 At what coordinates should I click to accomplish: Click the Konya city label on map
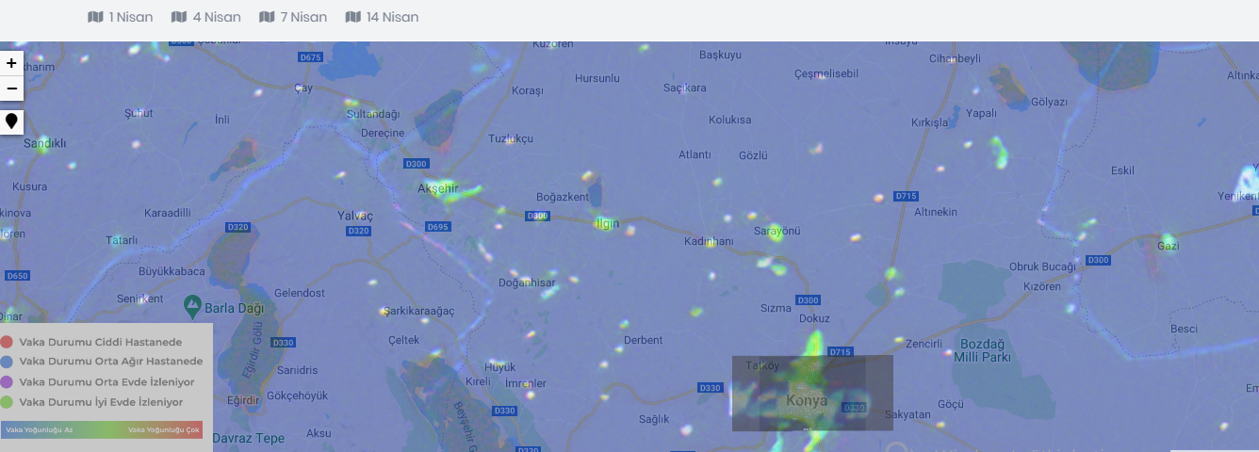pyautogui.click(x=807, y=400)
